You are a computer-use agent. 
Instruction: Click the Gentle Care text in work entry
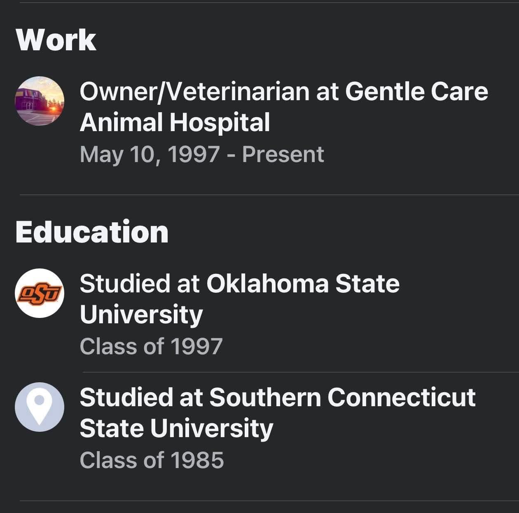tap(416, 91)
